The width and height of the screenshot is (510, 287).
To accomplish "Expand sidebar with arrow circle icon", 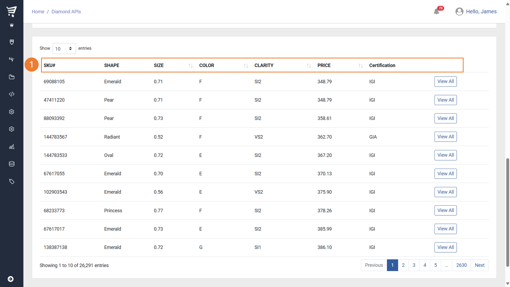I will 11,279.
